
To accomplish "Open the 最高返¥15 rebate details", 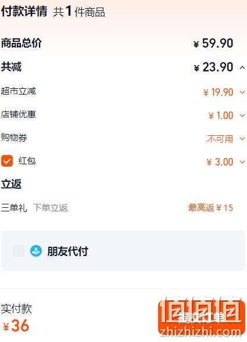I will 210,207.
